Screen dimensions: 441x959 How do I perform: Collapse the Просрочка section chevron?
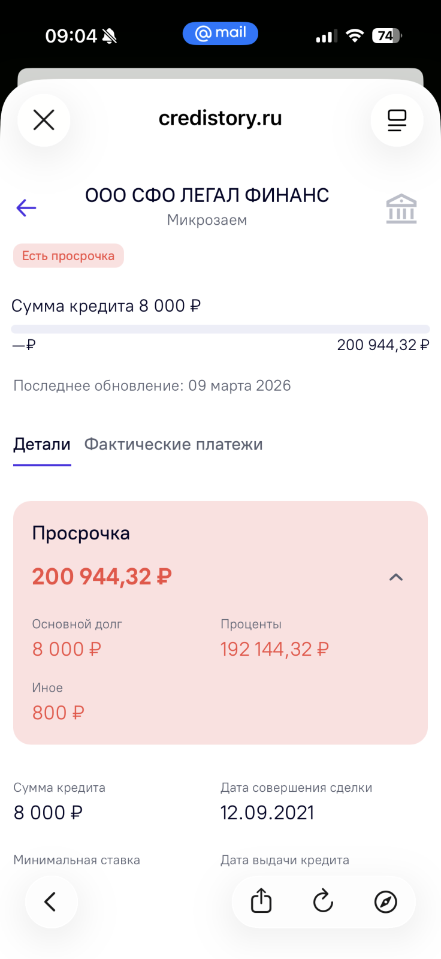395,577
